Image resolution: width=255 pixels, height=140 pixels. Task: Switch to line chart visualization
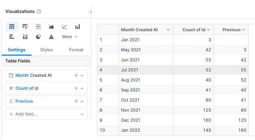pyautogui.click(x=64, y=27)
